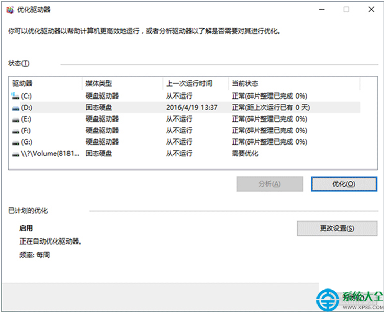
Task: Click the 优化(O) button
Action: pyautogui.click(x=344, y=184)
